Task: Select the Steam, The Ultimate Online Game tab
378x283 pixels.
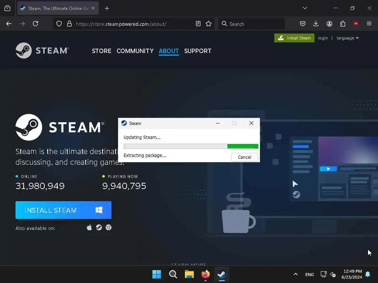Action: click(x=58, y=8)
